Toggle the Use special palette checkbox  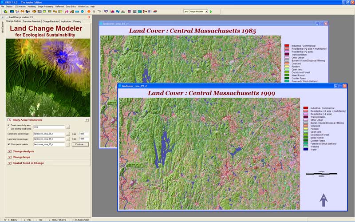click(x=8, y=144)
